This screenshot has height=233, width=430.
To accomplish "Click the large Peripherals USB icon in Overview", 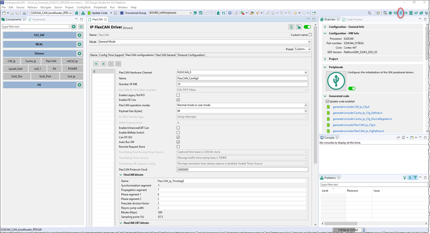I will click(336, 81).
